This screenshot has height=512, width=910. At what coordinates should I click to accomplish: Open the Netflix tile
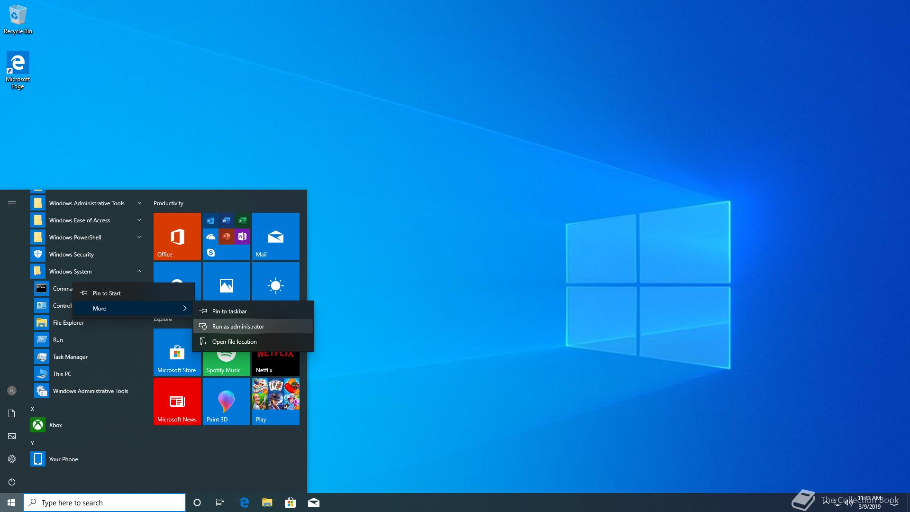tap(276, 364)
